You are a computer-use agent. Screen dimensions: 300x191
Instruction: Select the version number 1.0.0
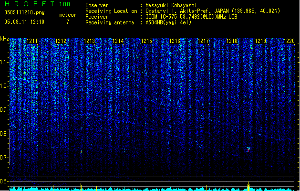pyautogui.click(x=64, y=4)
